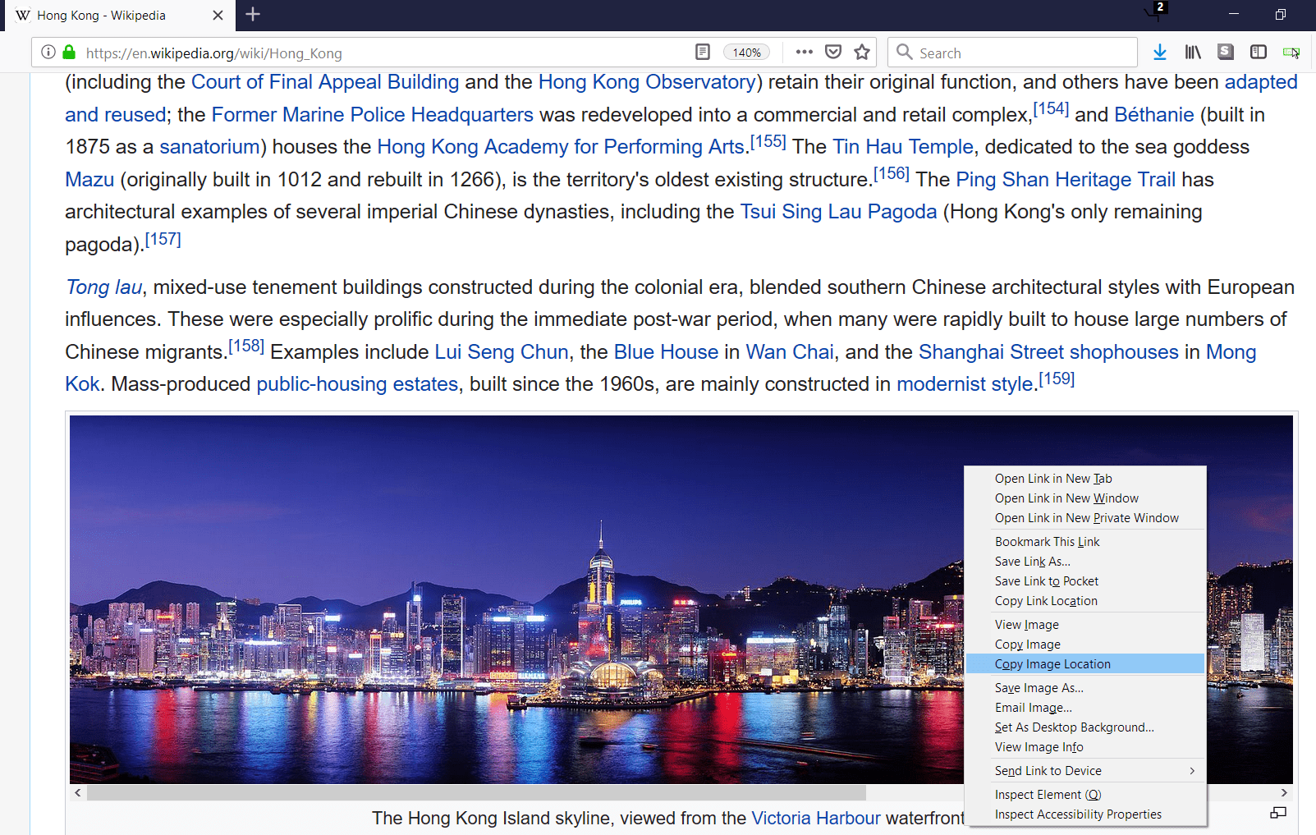Viewport: 1316px width, 835px height.
Task: Bookmark this page with the star
Action: (861, 52)
